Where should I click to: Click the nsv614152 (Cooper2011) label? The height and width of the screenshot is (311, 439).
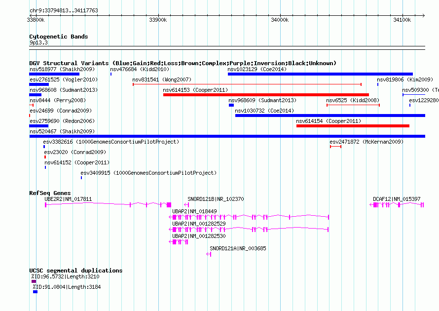click(77, 162)
